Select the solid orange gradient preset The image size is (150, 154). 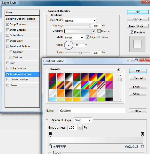coord(61,93)
